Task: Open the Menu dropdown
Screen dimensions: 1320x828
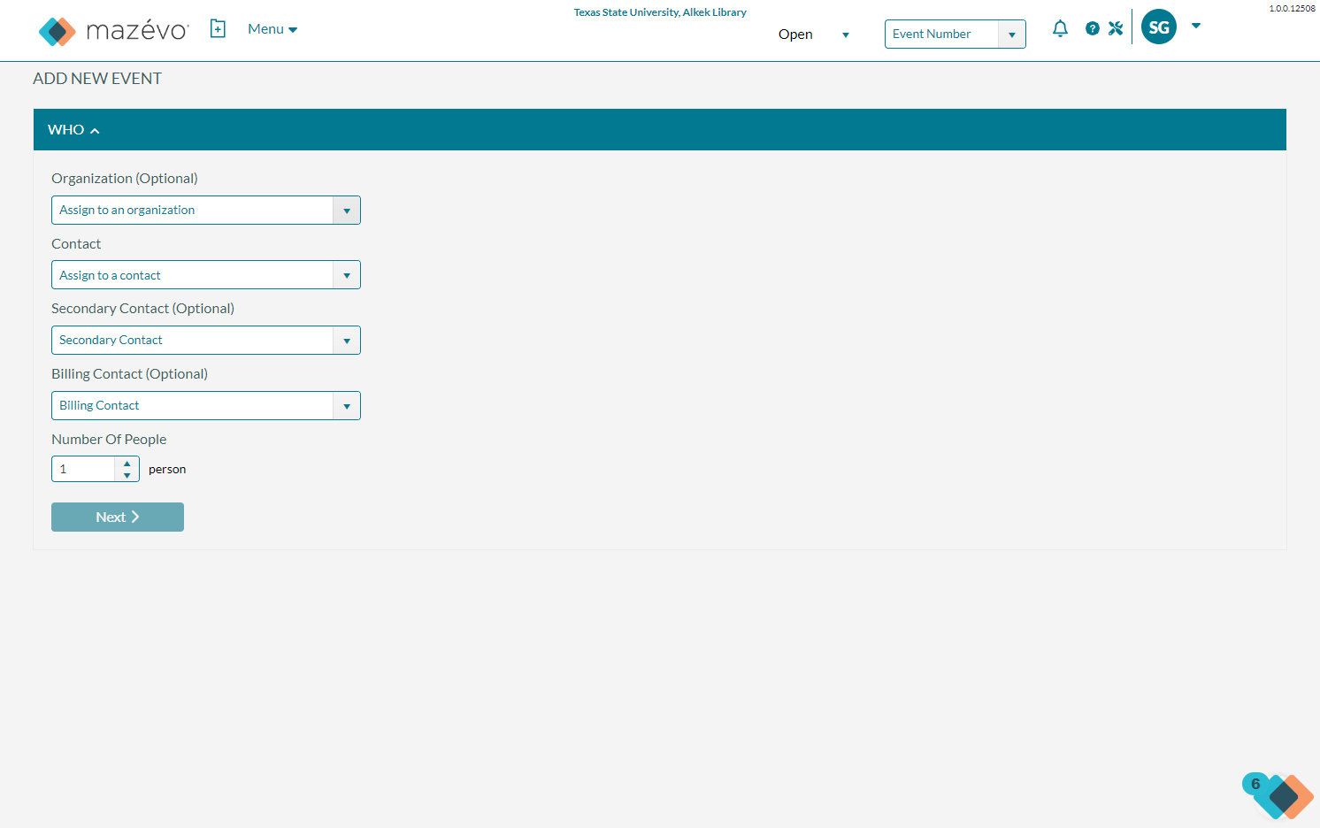Action: [x=272, y=29]
